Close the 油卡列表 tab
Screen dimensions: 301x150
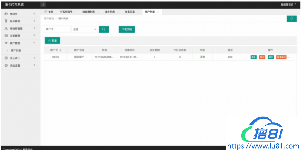coord(119,12)
